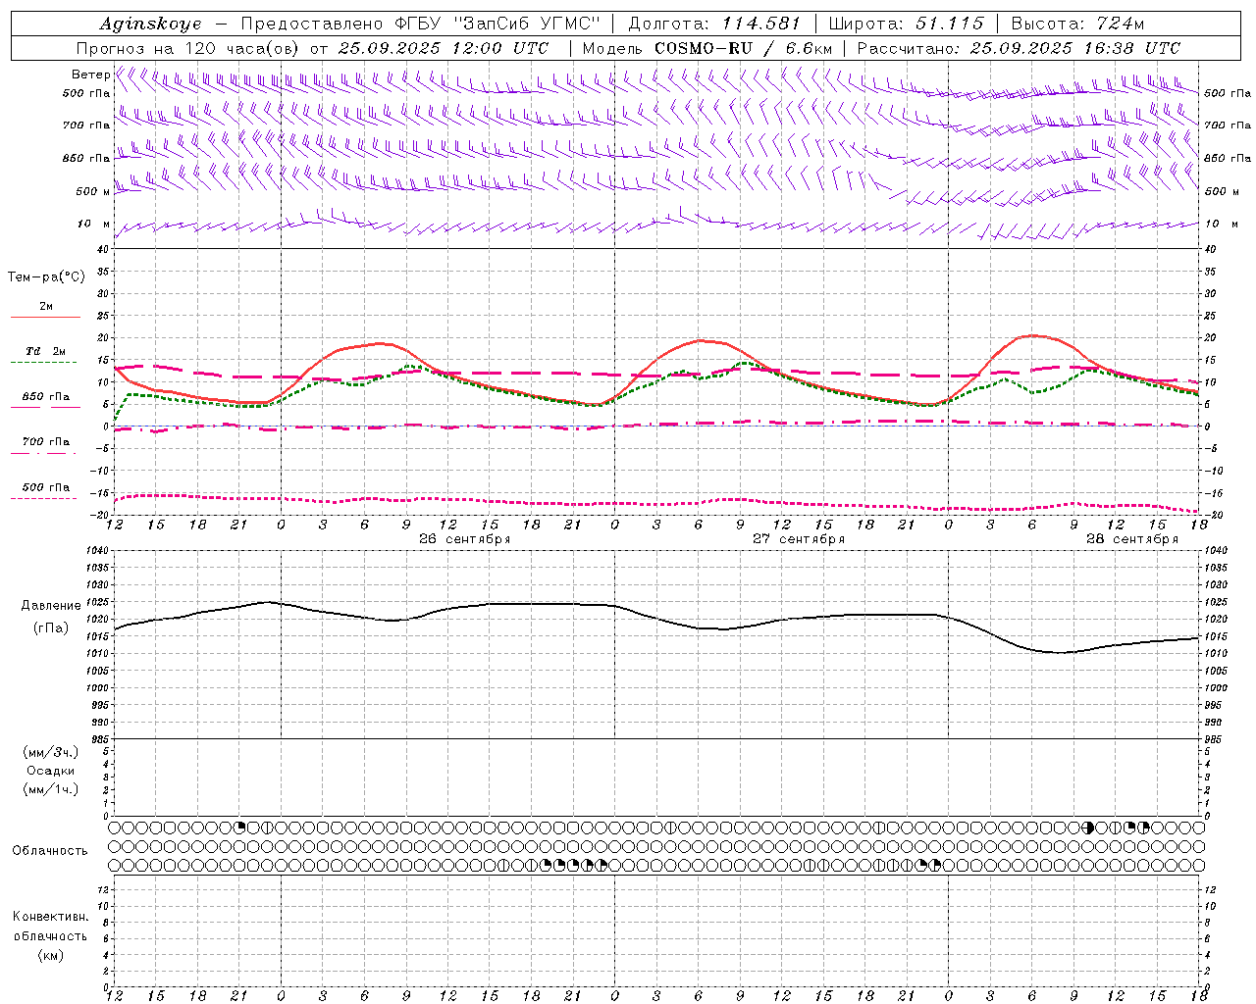Click the 850 гПа temperature legend label

(46, 397)
